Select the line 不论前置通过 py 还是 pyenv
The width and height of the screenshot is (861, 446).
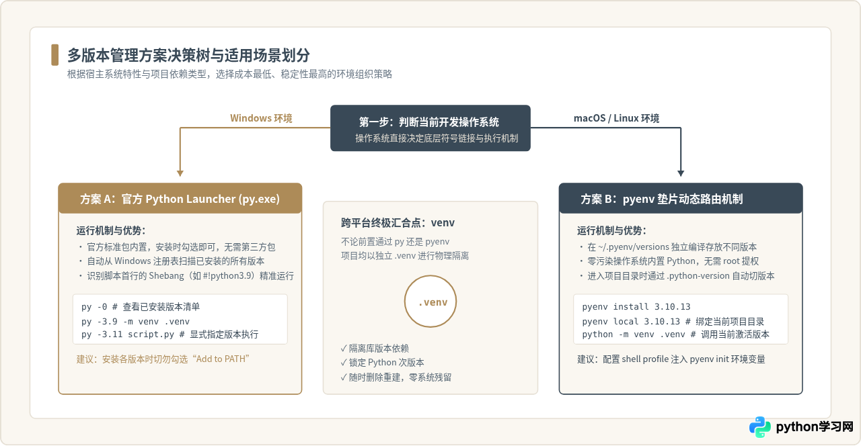pyautogui.click(x=396, y=241)
